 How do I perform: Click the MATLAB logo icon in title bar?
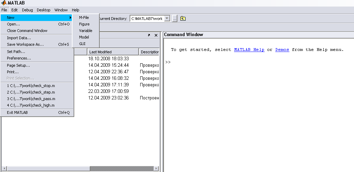[x=3, y=3]
